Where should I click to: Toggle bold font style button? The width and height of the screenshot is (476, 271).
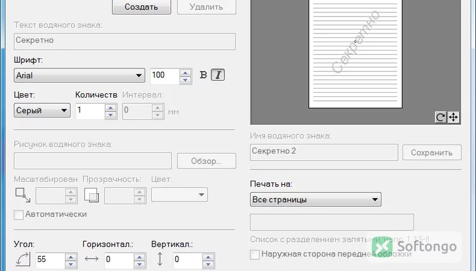click(203, 75)
